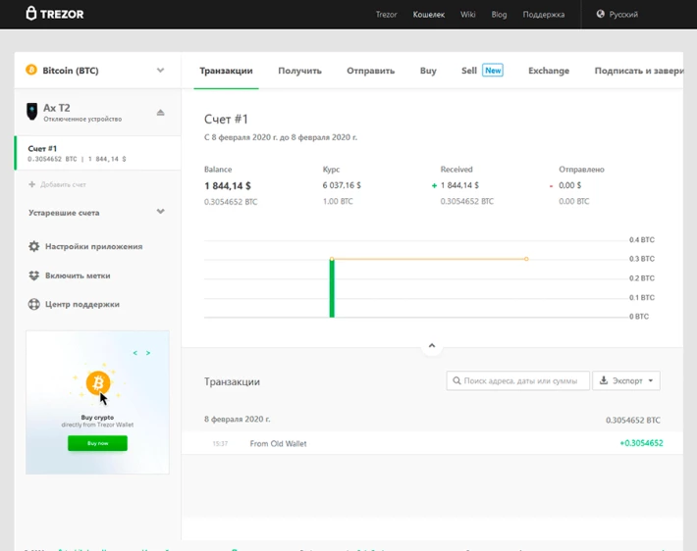Click the New badge next to Sell
The image size is (697, 551).
coord(493,71)
